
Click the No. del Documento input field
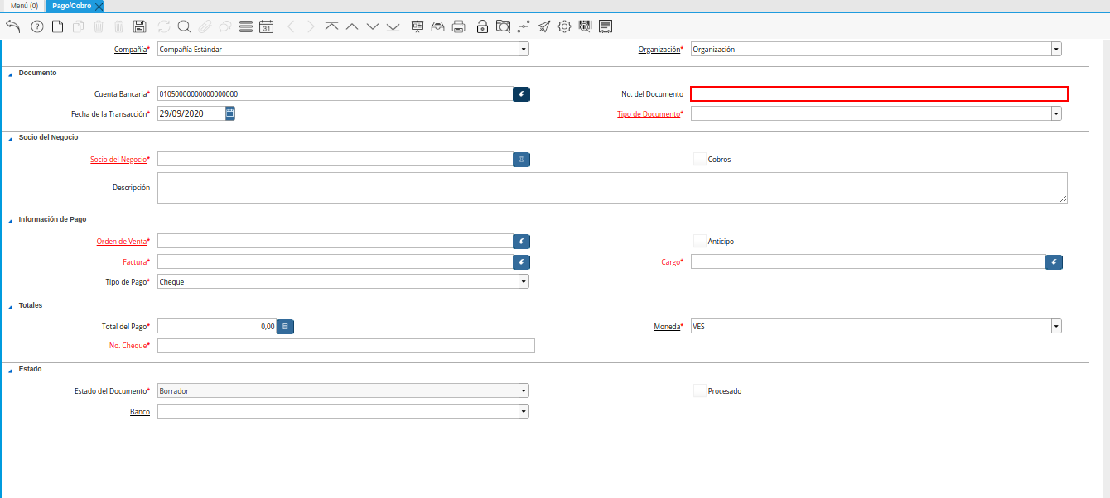(x=879, y=94)
